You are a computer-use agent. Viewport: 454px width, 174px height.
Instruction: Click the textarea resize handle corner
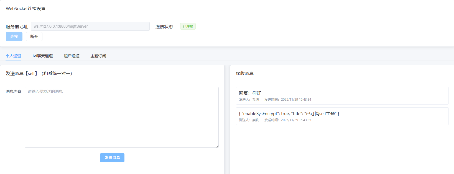coord(217,146)
